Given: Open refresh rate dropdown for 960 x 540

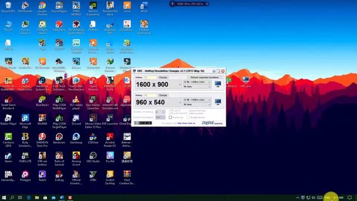Looking at the screenshot, I should (x=197, y=104).
